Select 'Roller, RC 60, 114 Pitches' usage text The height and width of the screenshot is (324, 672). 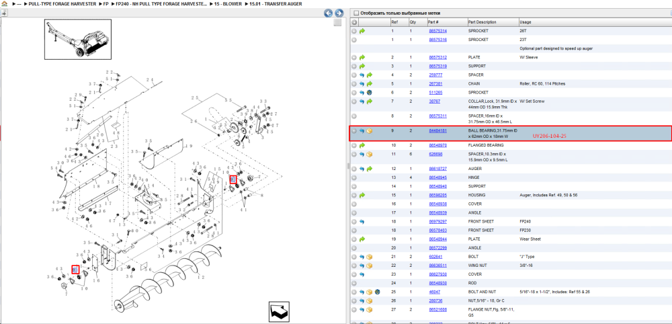542,84
